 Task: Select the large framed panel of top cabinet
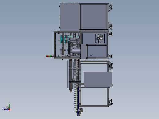pos(94,17)
